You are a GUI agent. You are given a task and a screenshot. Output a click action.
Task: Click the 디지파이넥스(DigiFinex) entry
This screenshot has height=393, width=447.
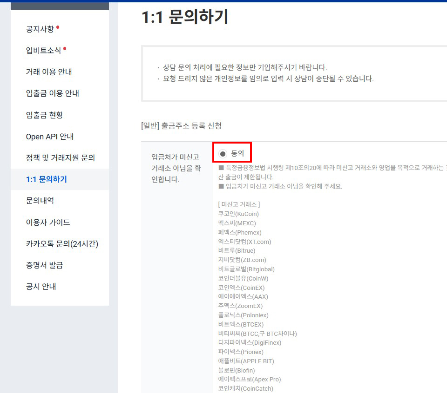(x=250, y=343)
